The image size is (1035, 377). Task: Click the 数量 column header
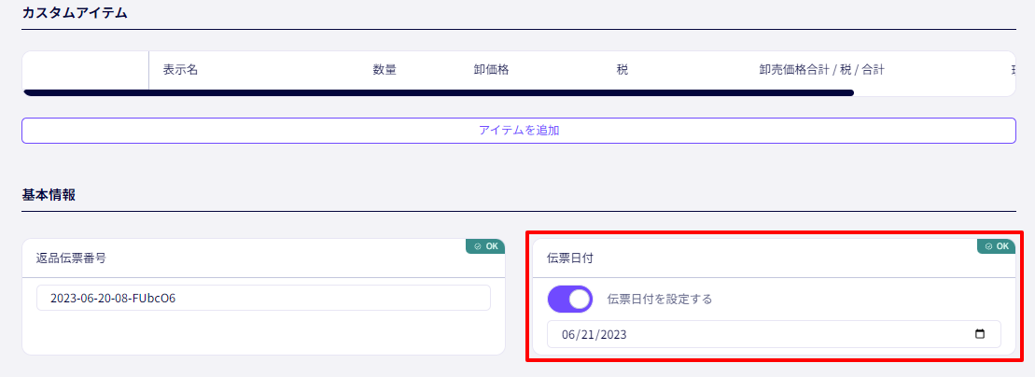(x=385, y=70)
